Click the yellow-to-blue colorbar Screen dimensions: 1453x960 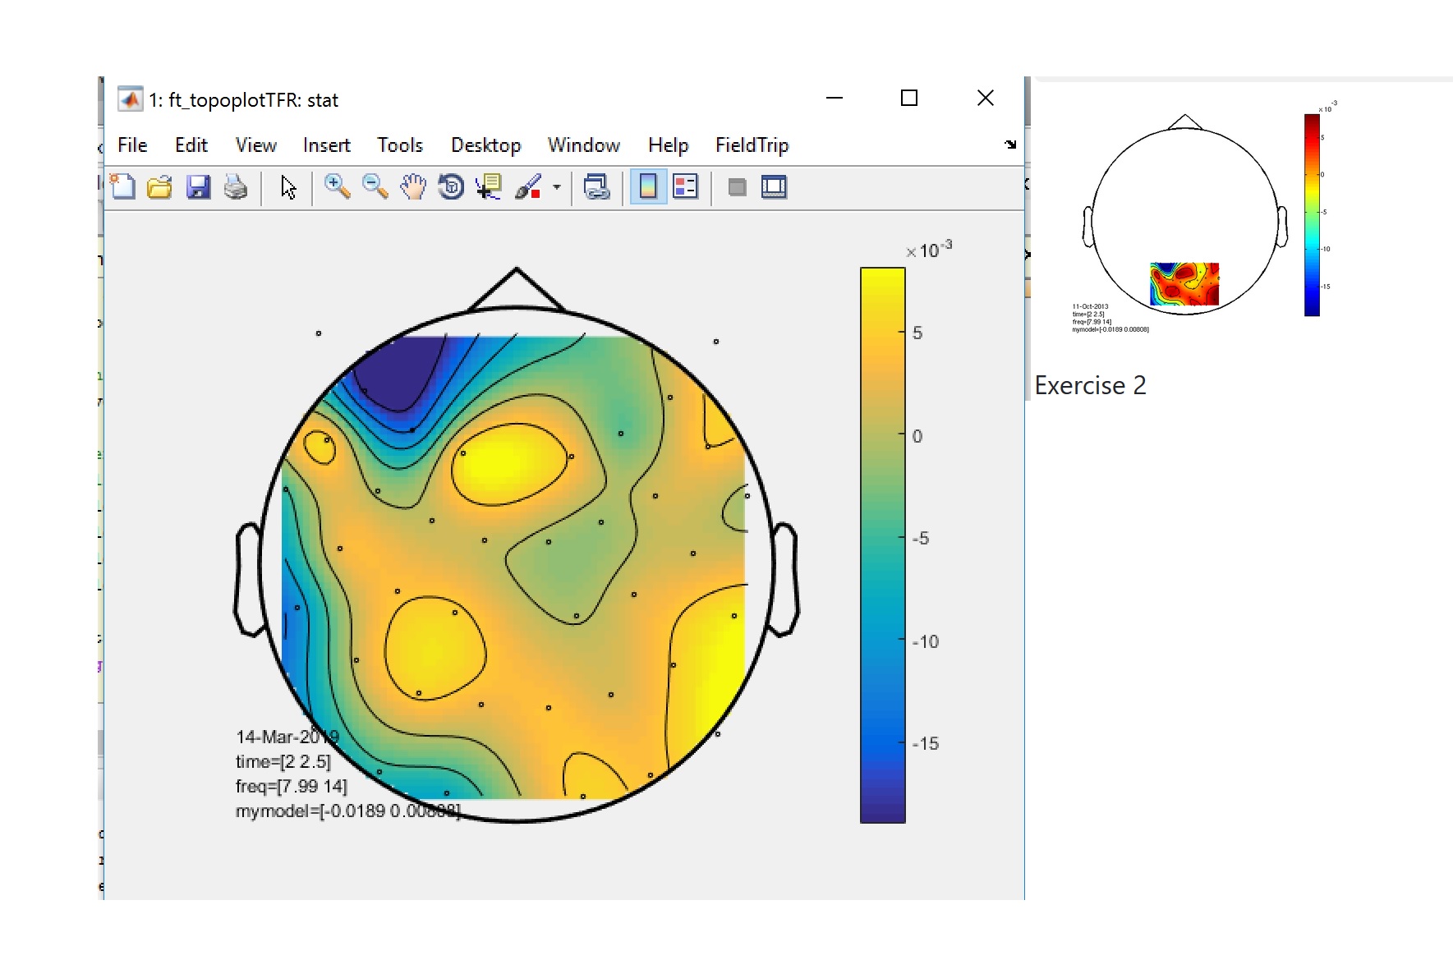[x=882, y=544]
